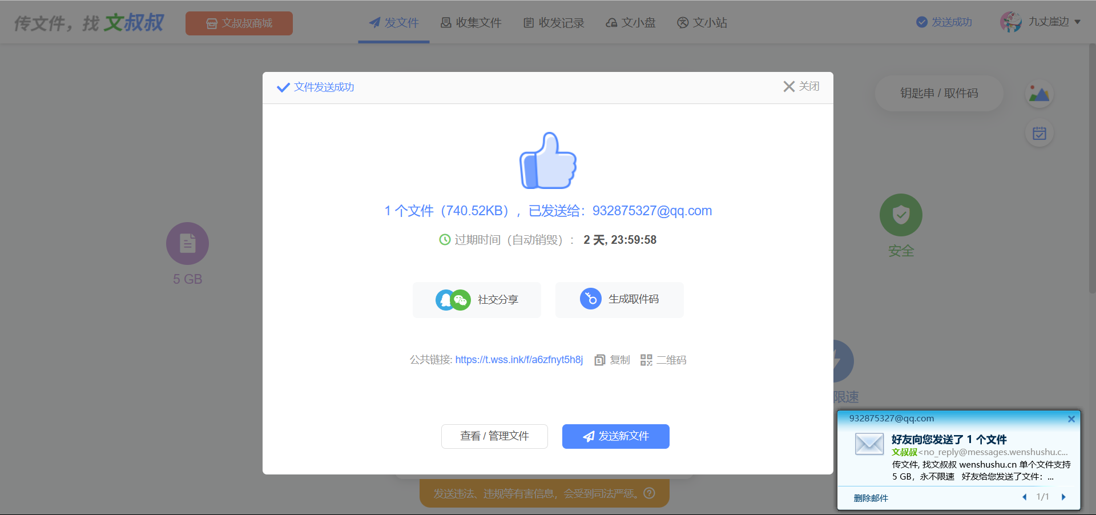This screenshot has width=1096, height=515.
Task: Click the 生成取件码 button
Action: pyautogui.click(x=619, y=300)
